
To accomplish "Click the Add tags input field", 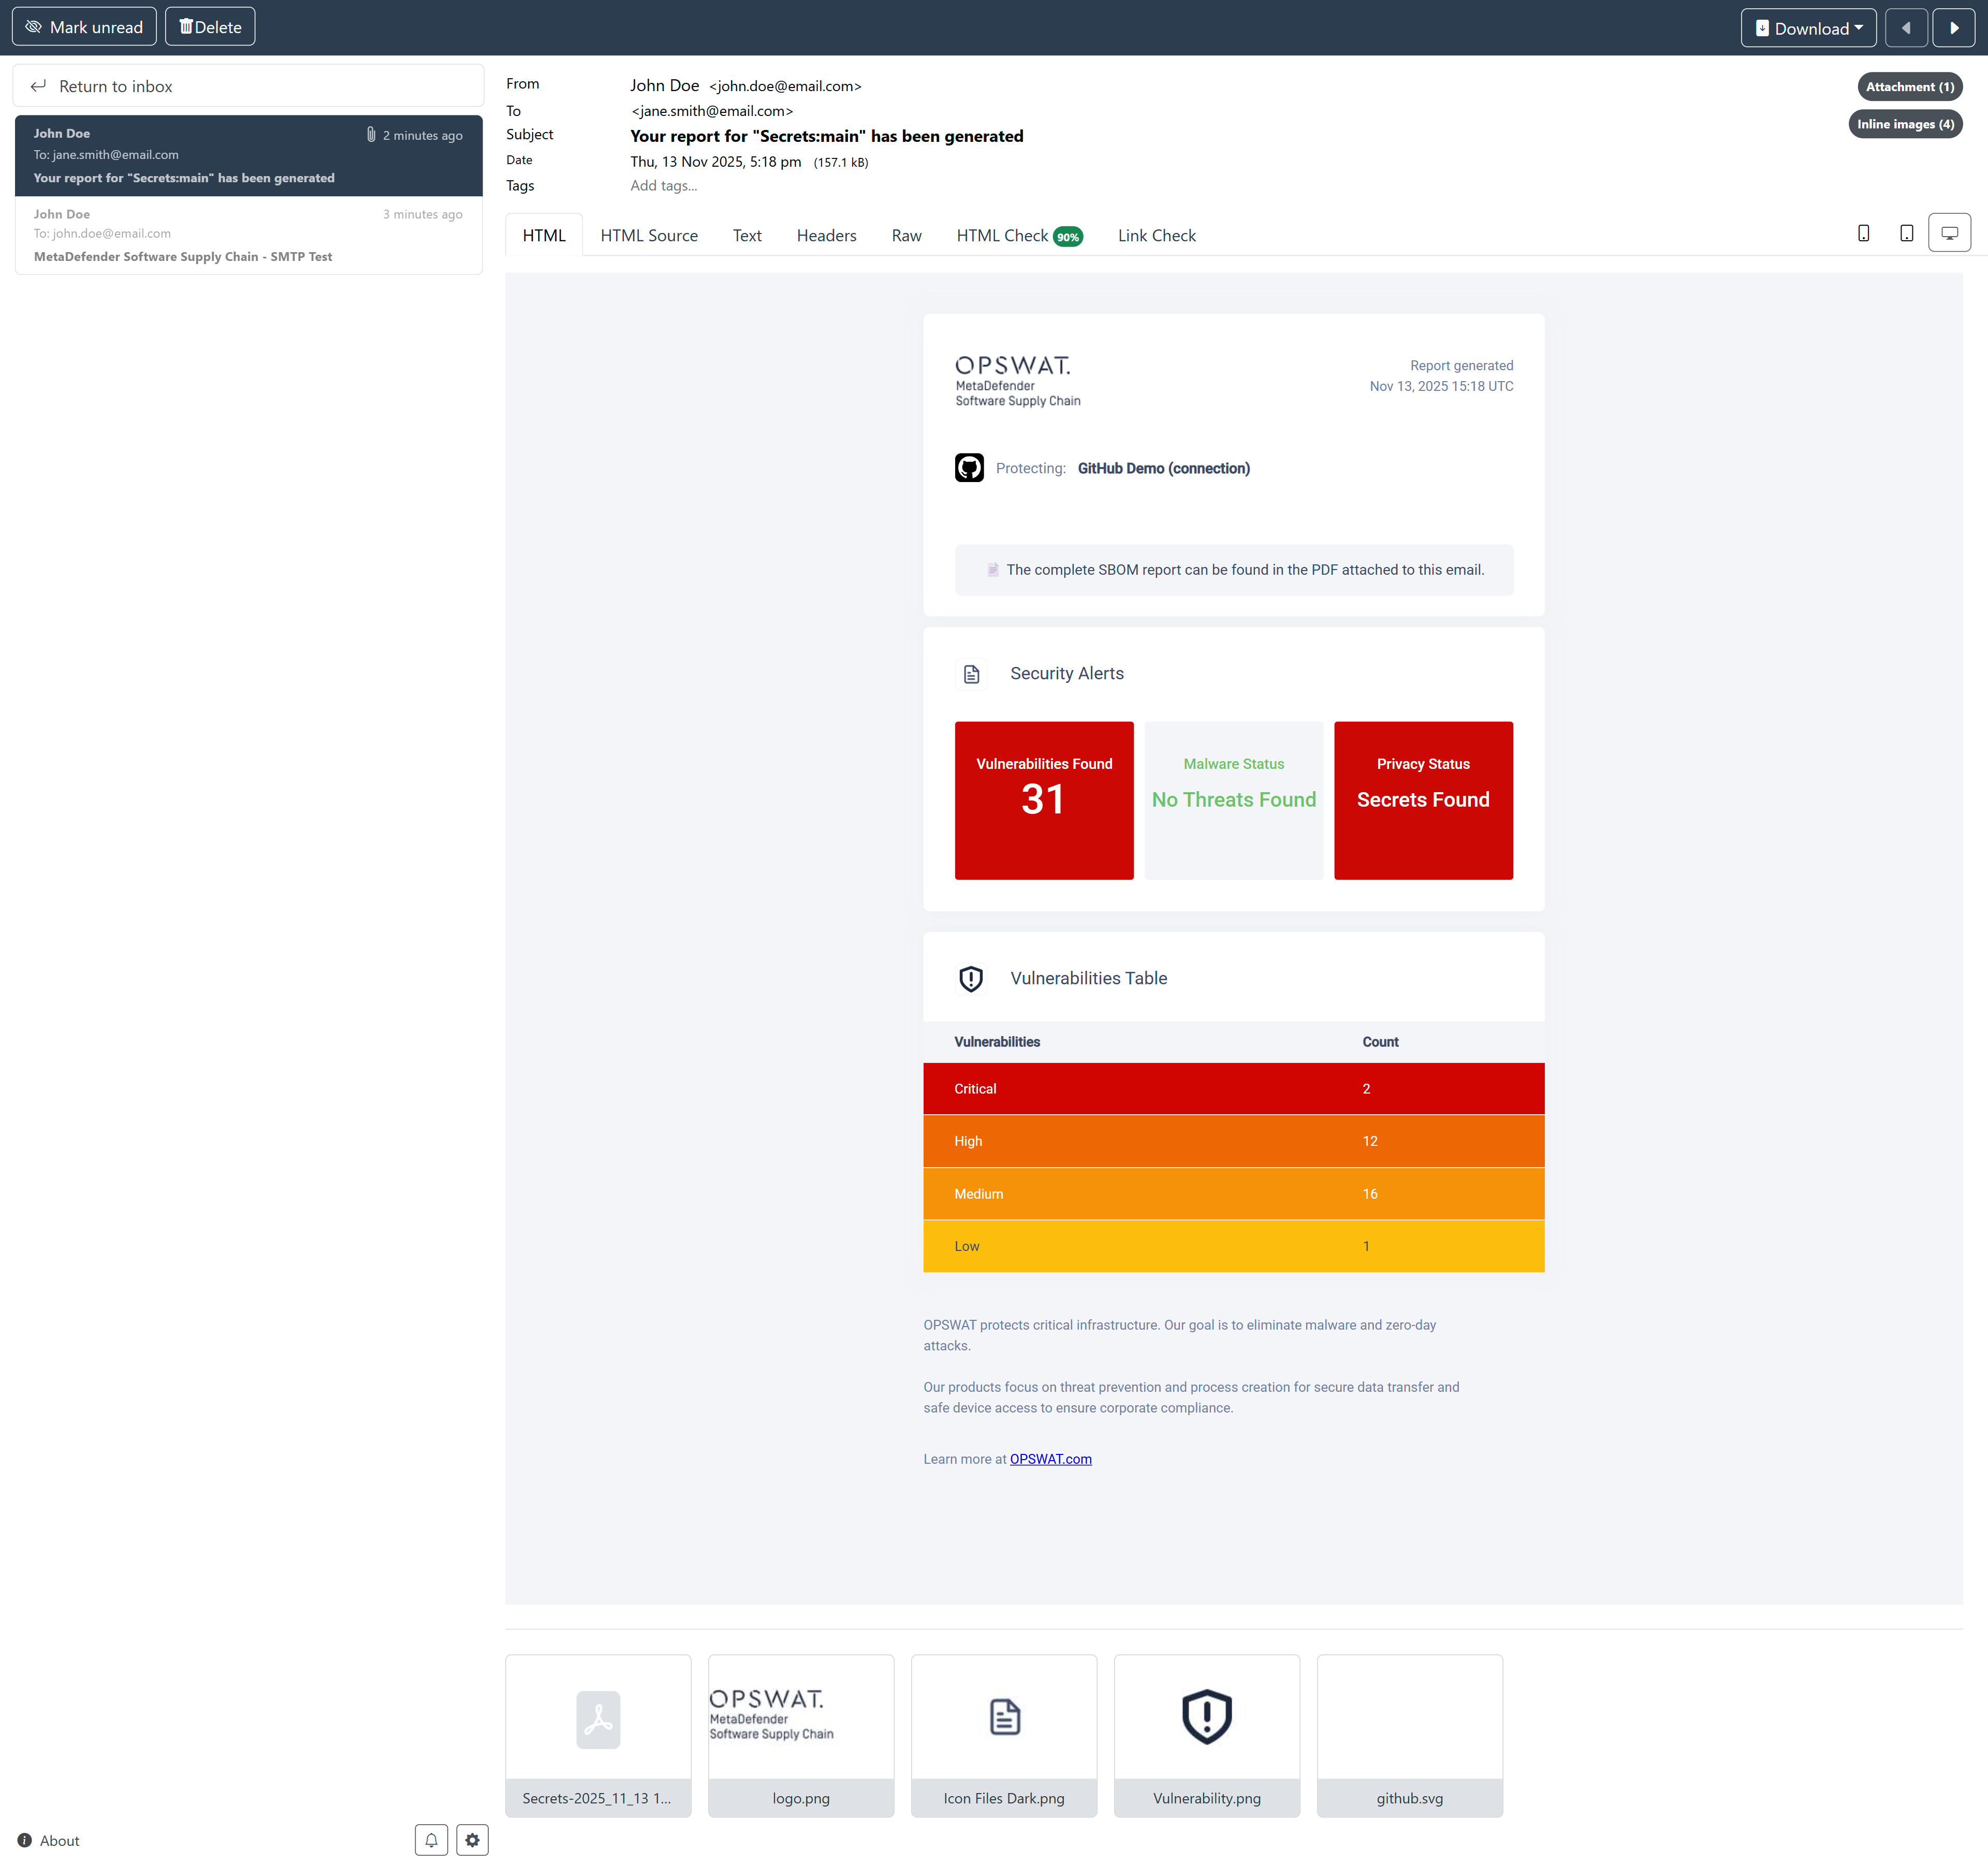I will [664, 186].
